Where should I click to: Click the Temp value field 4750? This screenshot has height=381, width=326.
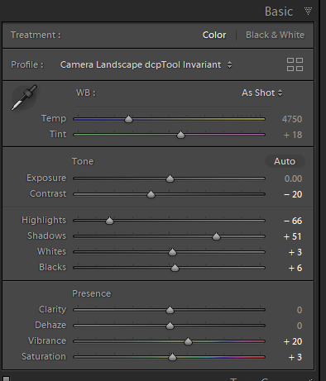point(292,119)
